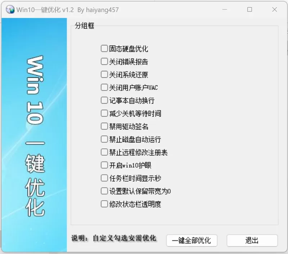
Task: Tick the 关闭错误报告 option
Action: tap(104, 61)
